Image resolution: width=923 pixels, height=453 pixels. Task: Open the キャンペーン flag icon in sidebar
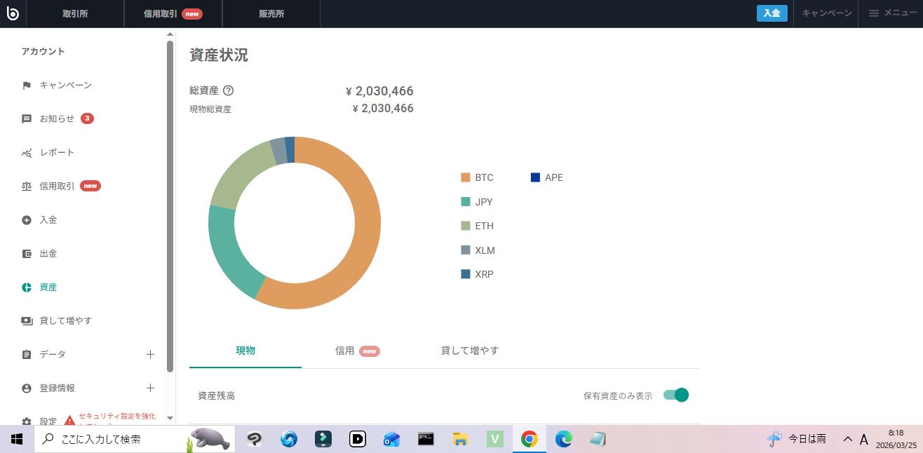[27, 86]
